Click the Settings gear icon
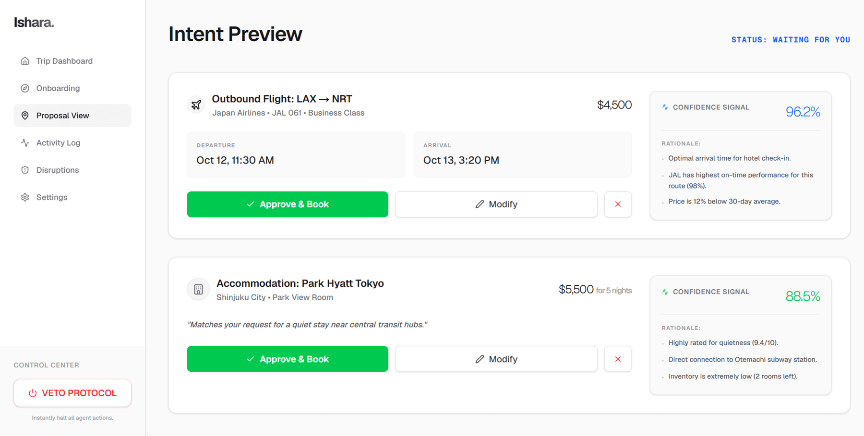This screenshot has width=864, height=436. (25, 198)
